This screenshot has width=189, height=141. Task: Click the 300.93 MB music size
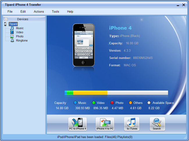(x=83, y=108)
